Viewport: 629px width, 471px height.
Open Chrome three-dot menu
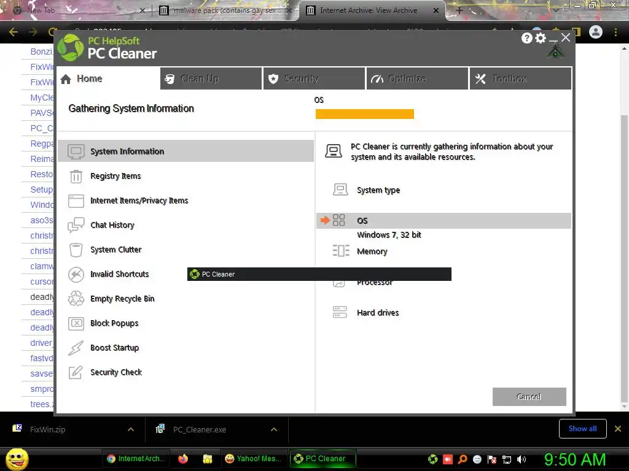click(x=615, y=32)
